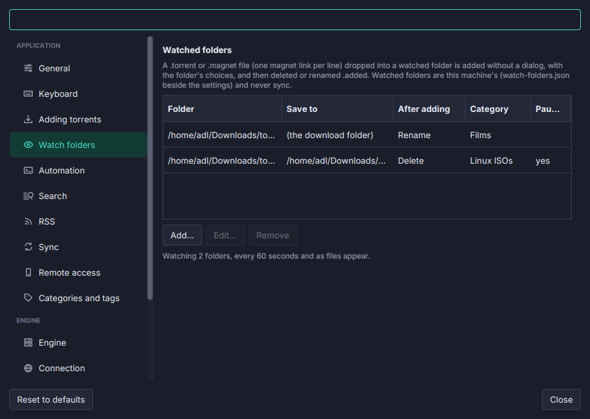Select the Linux ISOs watched folder row
The image size is (590, 419).
(367, 160)
